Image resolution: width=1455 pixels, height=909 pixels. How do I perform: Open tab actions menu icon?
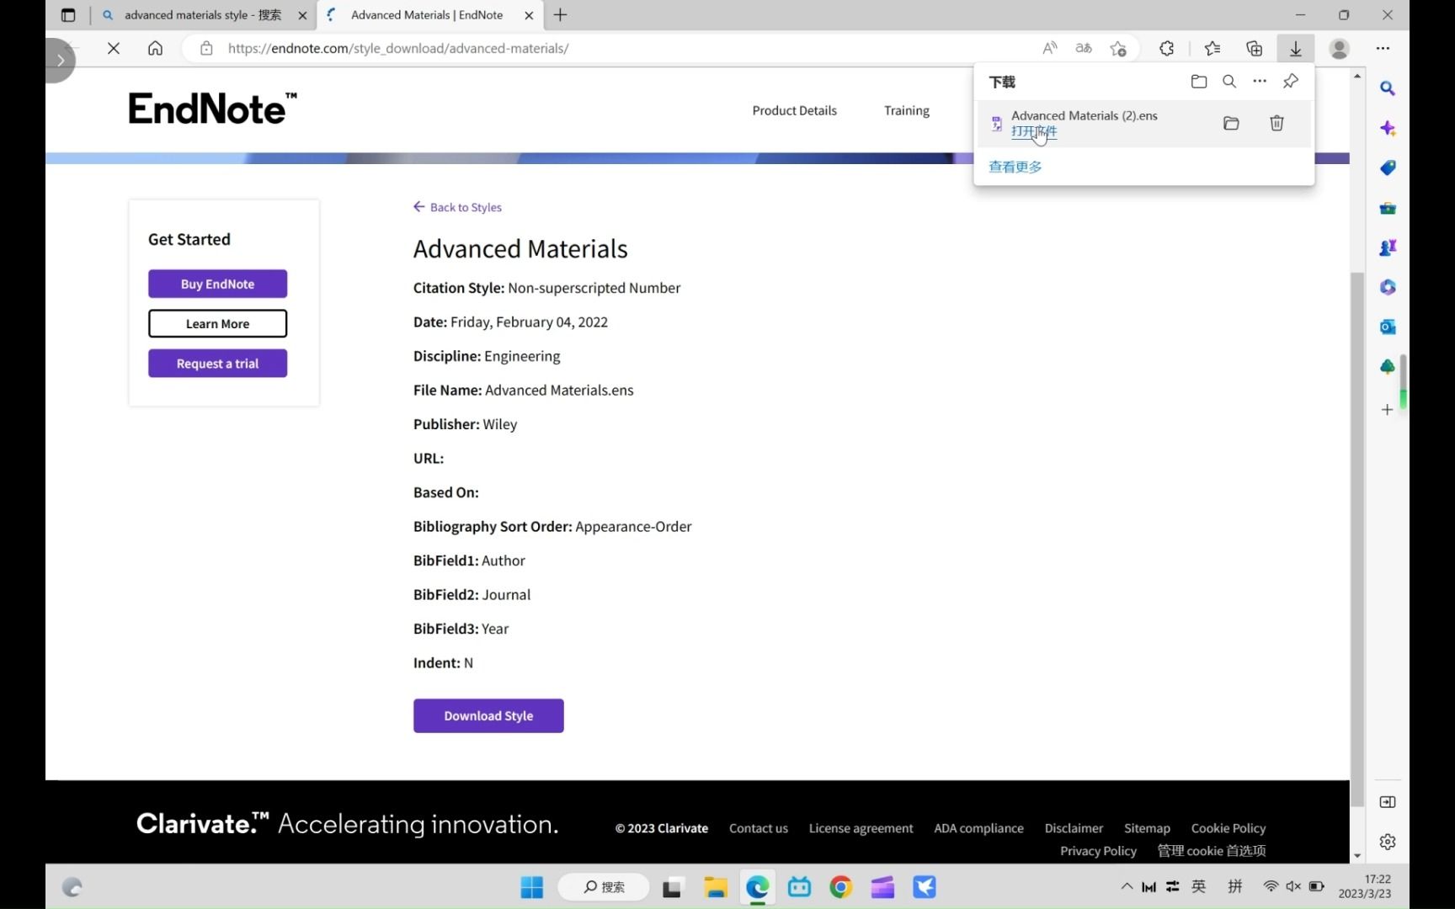tap(68, 15)
